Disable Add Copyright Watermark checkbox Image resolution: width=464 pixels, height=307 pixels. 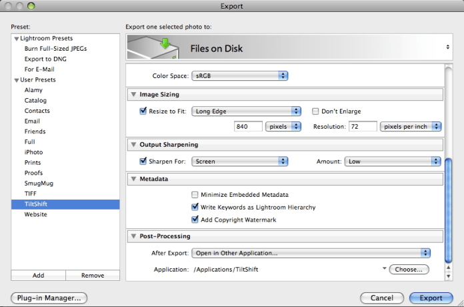pos(195,220)
